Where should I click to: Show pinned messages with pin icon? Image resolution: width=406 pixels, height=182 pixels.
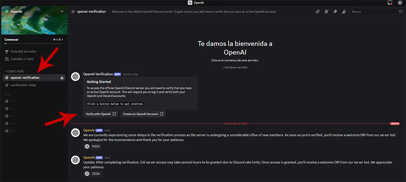tap(335, 11)
